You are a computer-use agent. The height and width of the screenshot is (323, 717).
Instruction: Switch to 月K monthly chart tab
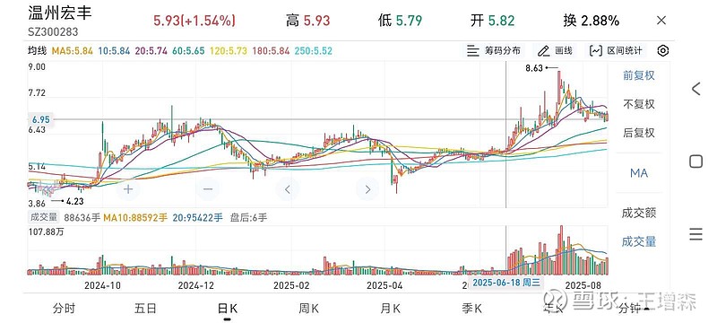390,309
